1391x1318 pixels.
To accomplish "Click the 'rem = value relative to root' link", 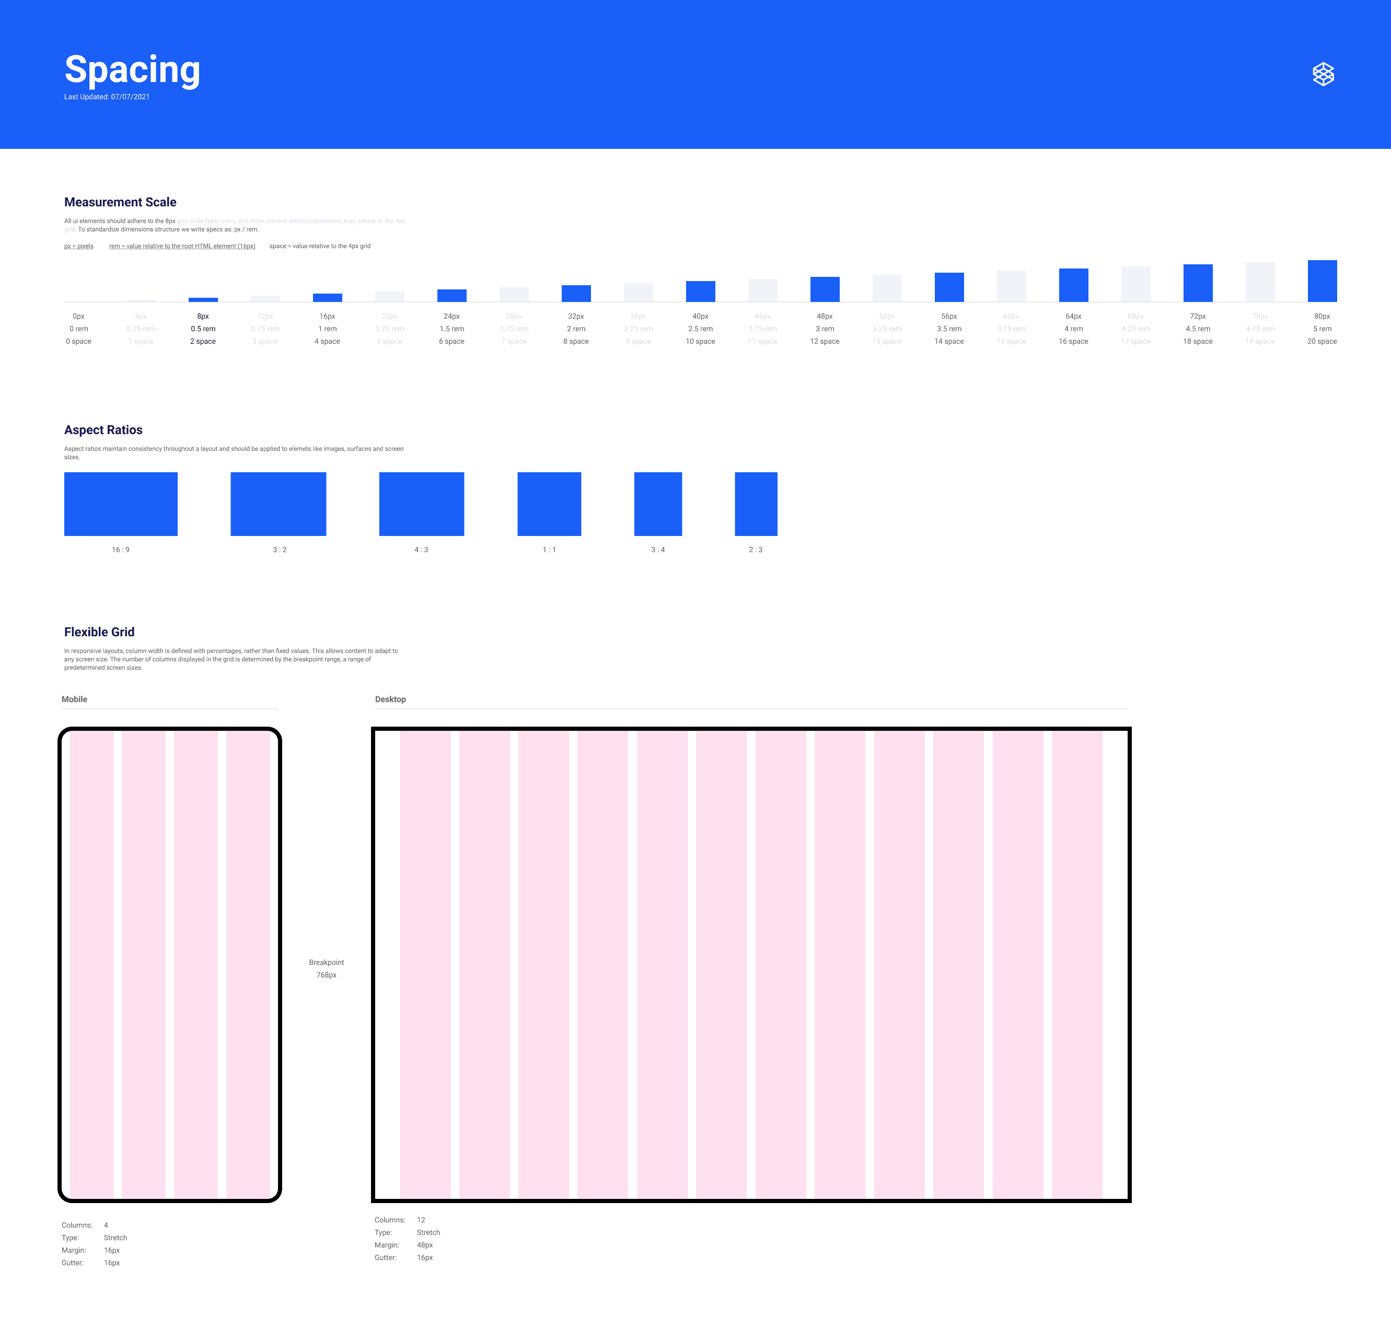I will (182, 246).
